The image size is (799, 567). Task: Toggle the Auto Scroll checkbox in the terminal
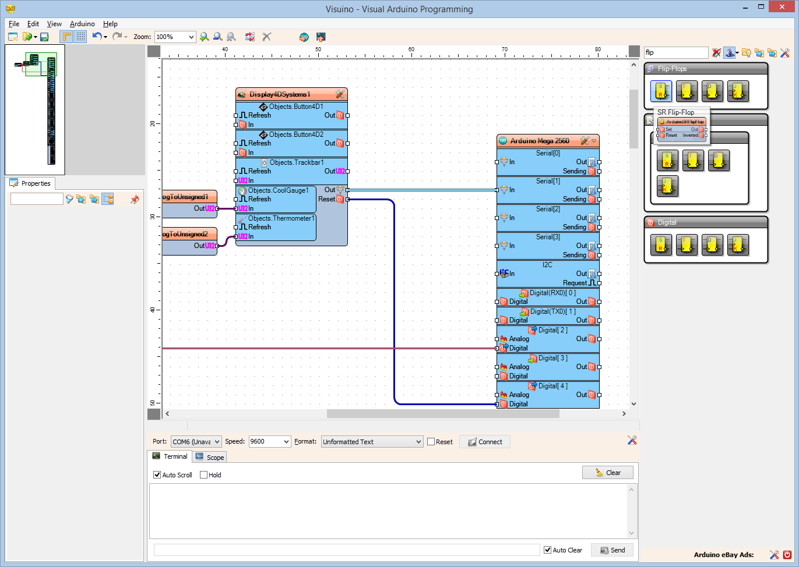157,474
